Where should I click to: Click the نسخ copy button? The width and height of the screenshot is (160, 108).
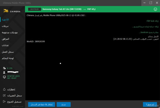point(63,105)
